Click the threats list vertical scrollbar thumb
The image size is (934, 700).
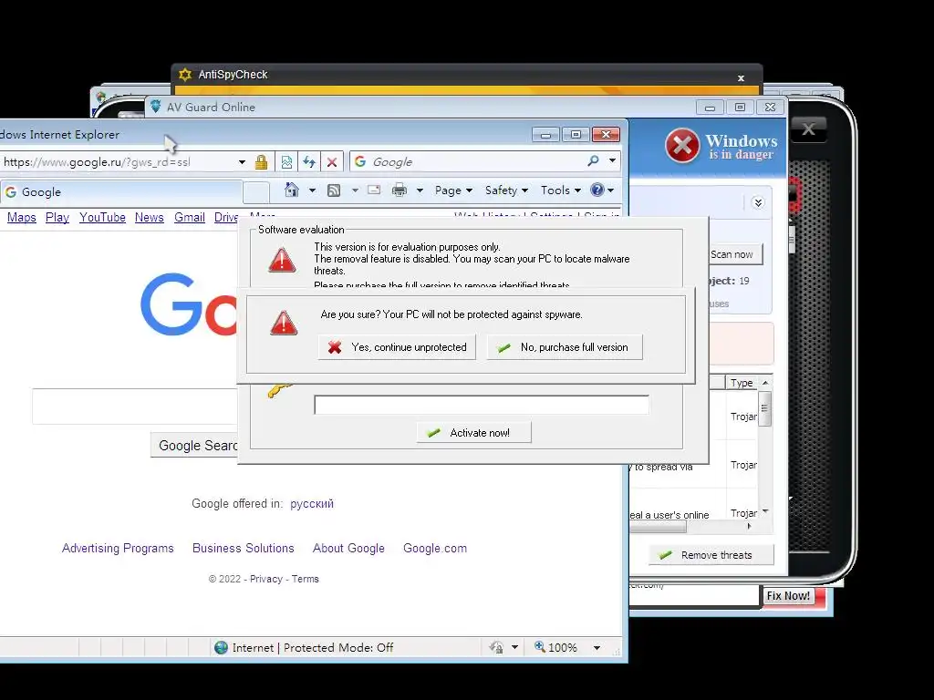(x=765, y=408)
